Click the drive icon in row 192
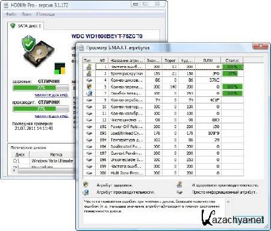Image resolution: width=271 pixels, height=231 pixels. pyautogui.click(x=89, y=126)
